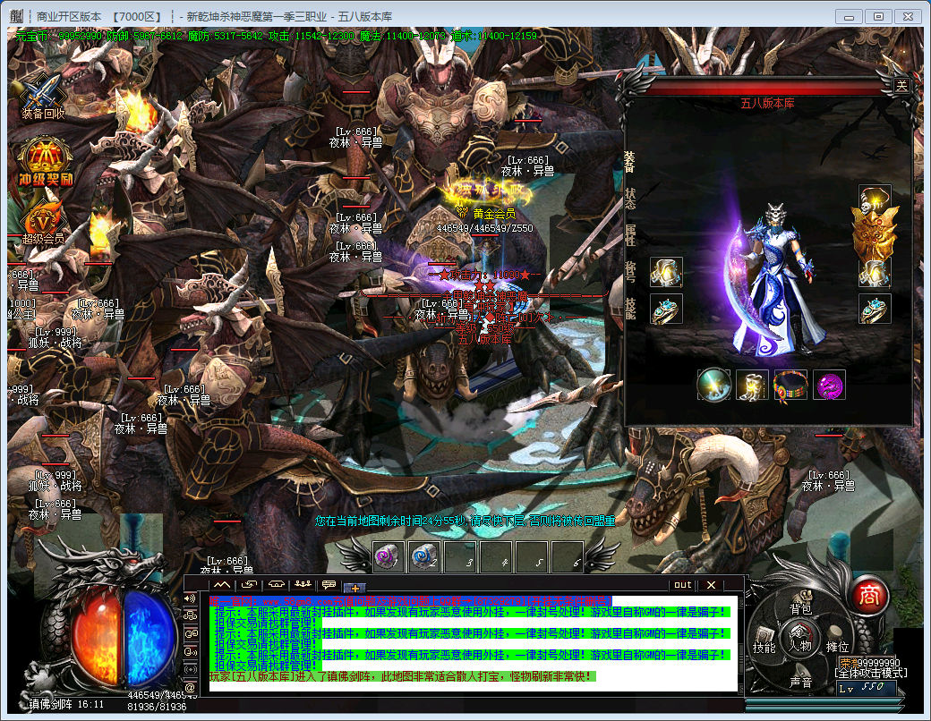Switch to 属性 tab in character panel
The image size is (931, 721).
(629, 235)
